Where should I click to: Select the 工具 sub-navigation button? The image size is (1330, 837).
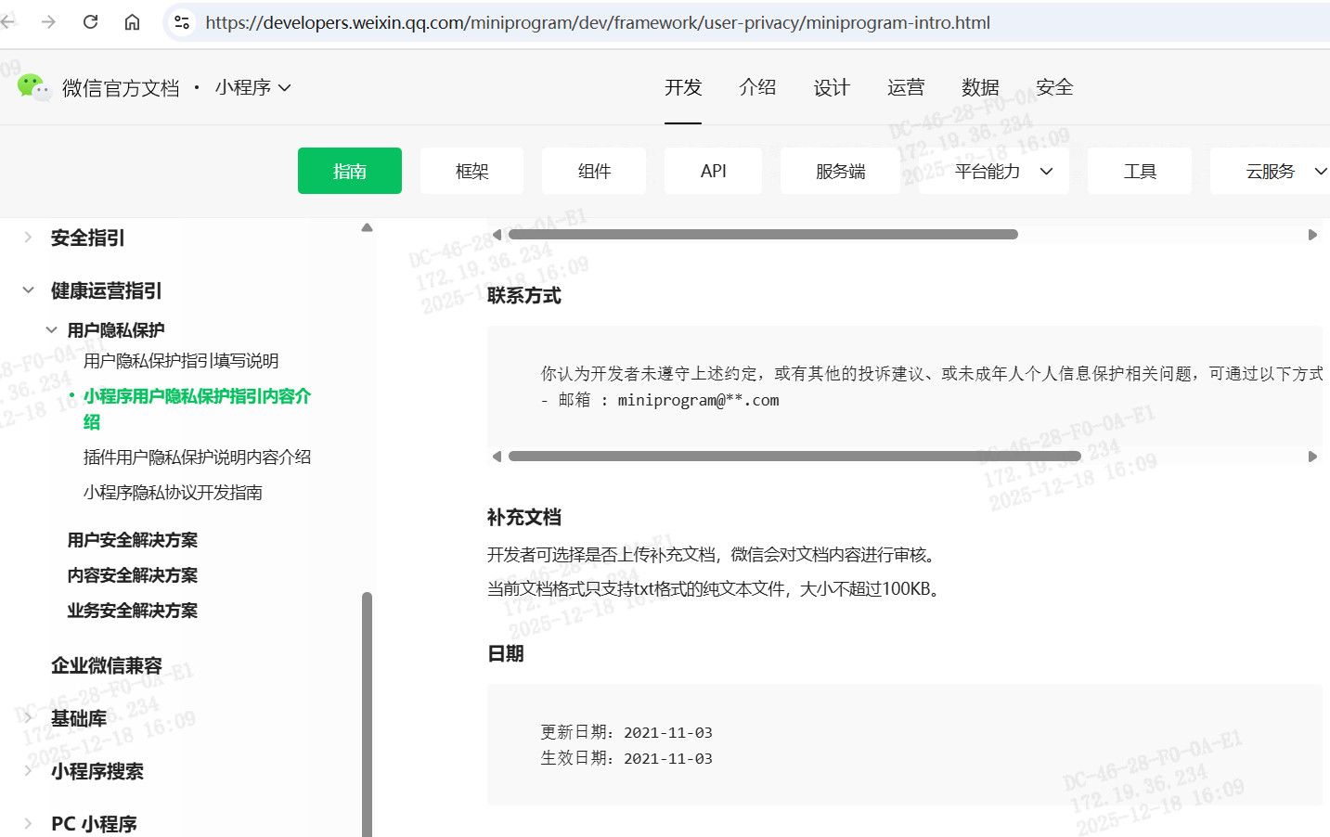1140,171
